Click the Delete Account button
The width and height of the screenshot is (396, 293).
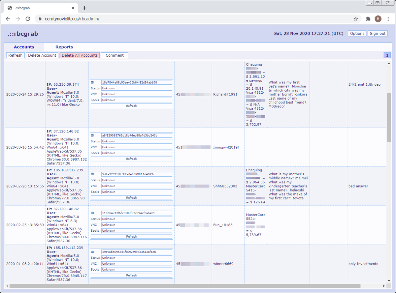42,55
